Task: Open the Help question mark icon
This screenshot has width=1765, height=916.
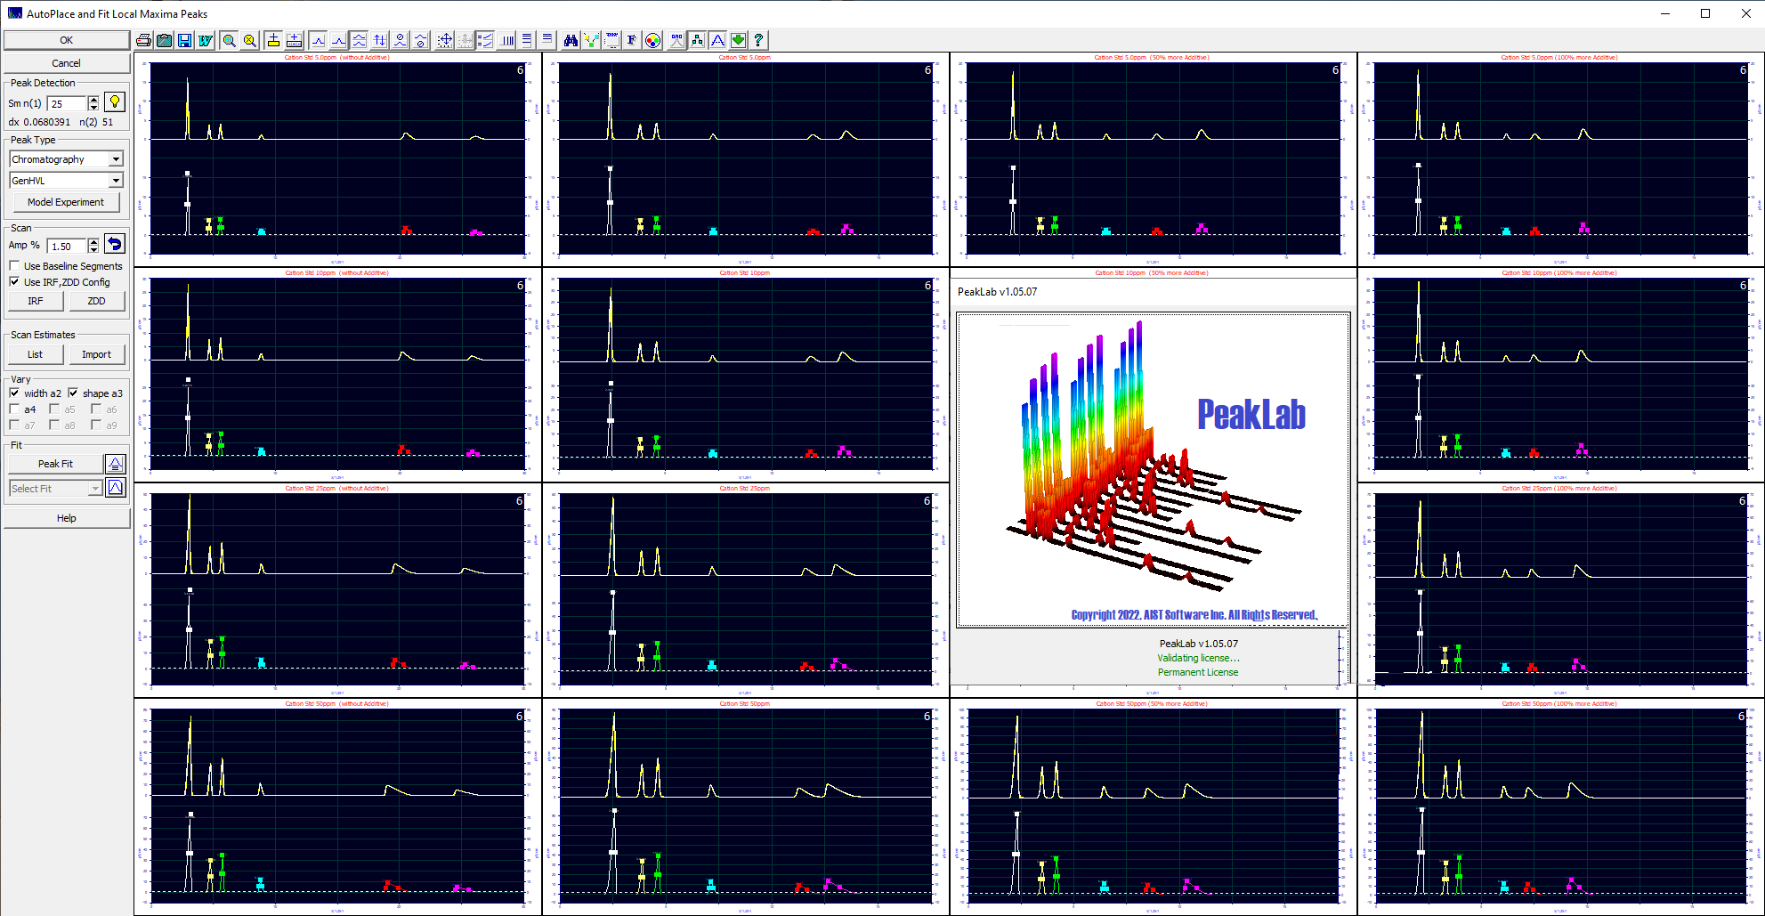Action: (x=758, y=39)
